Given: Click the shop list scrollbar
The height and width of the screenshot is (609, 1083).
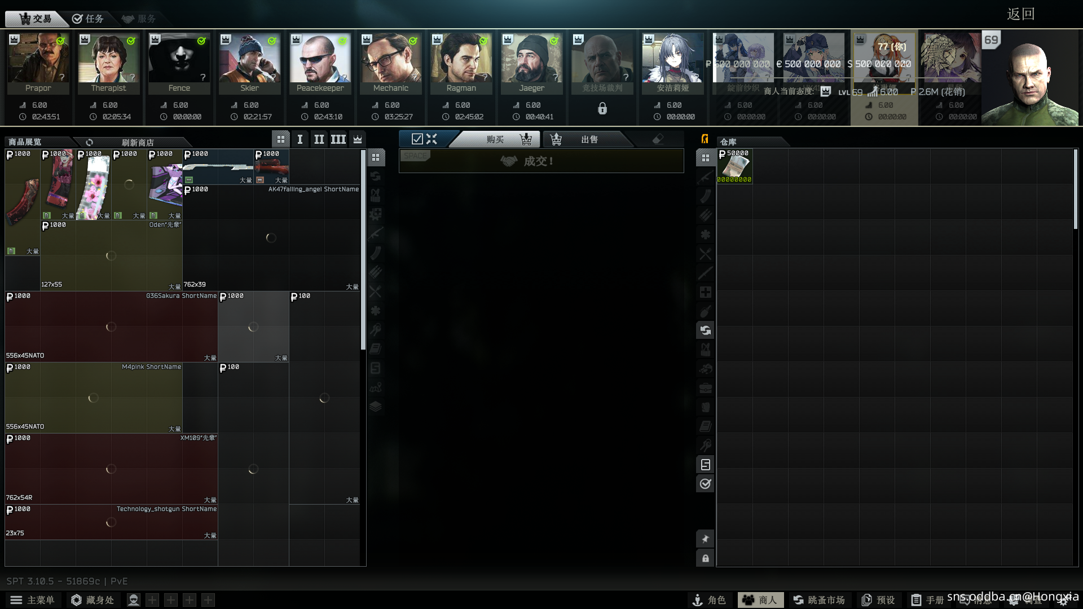Looking at the screenshot, I should coord(363,250).
